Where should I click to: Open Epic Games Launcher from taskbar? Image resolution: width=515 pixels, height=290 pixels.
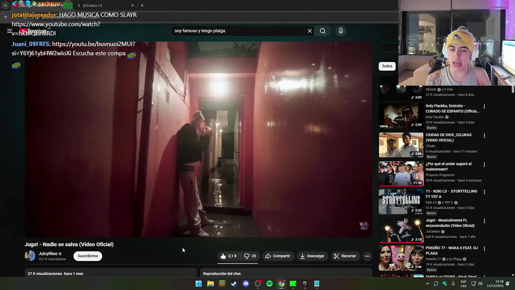(x=305, y=284)
